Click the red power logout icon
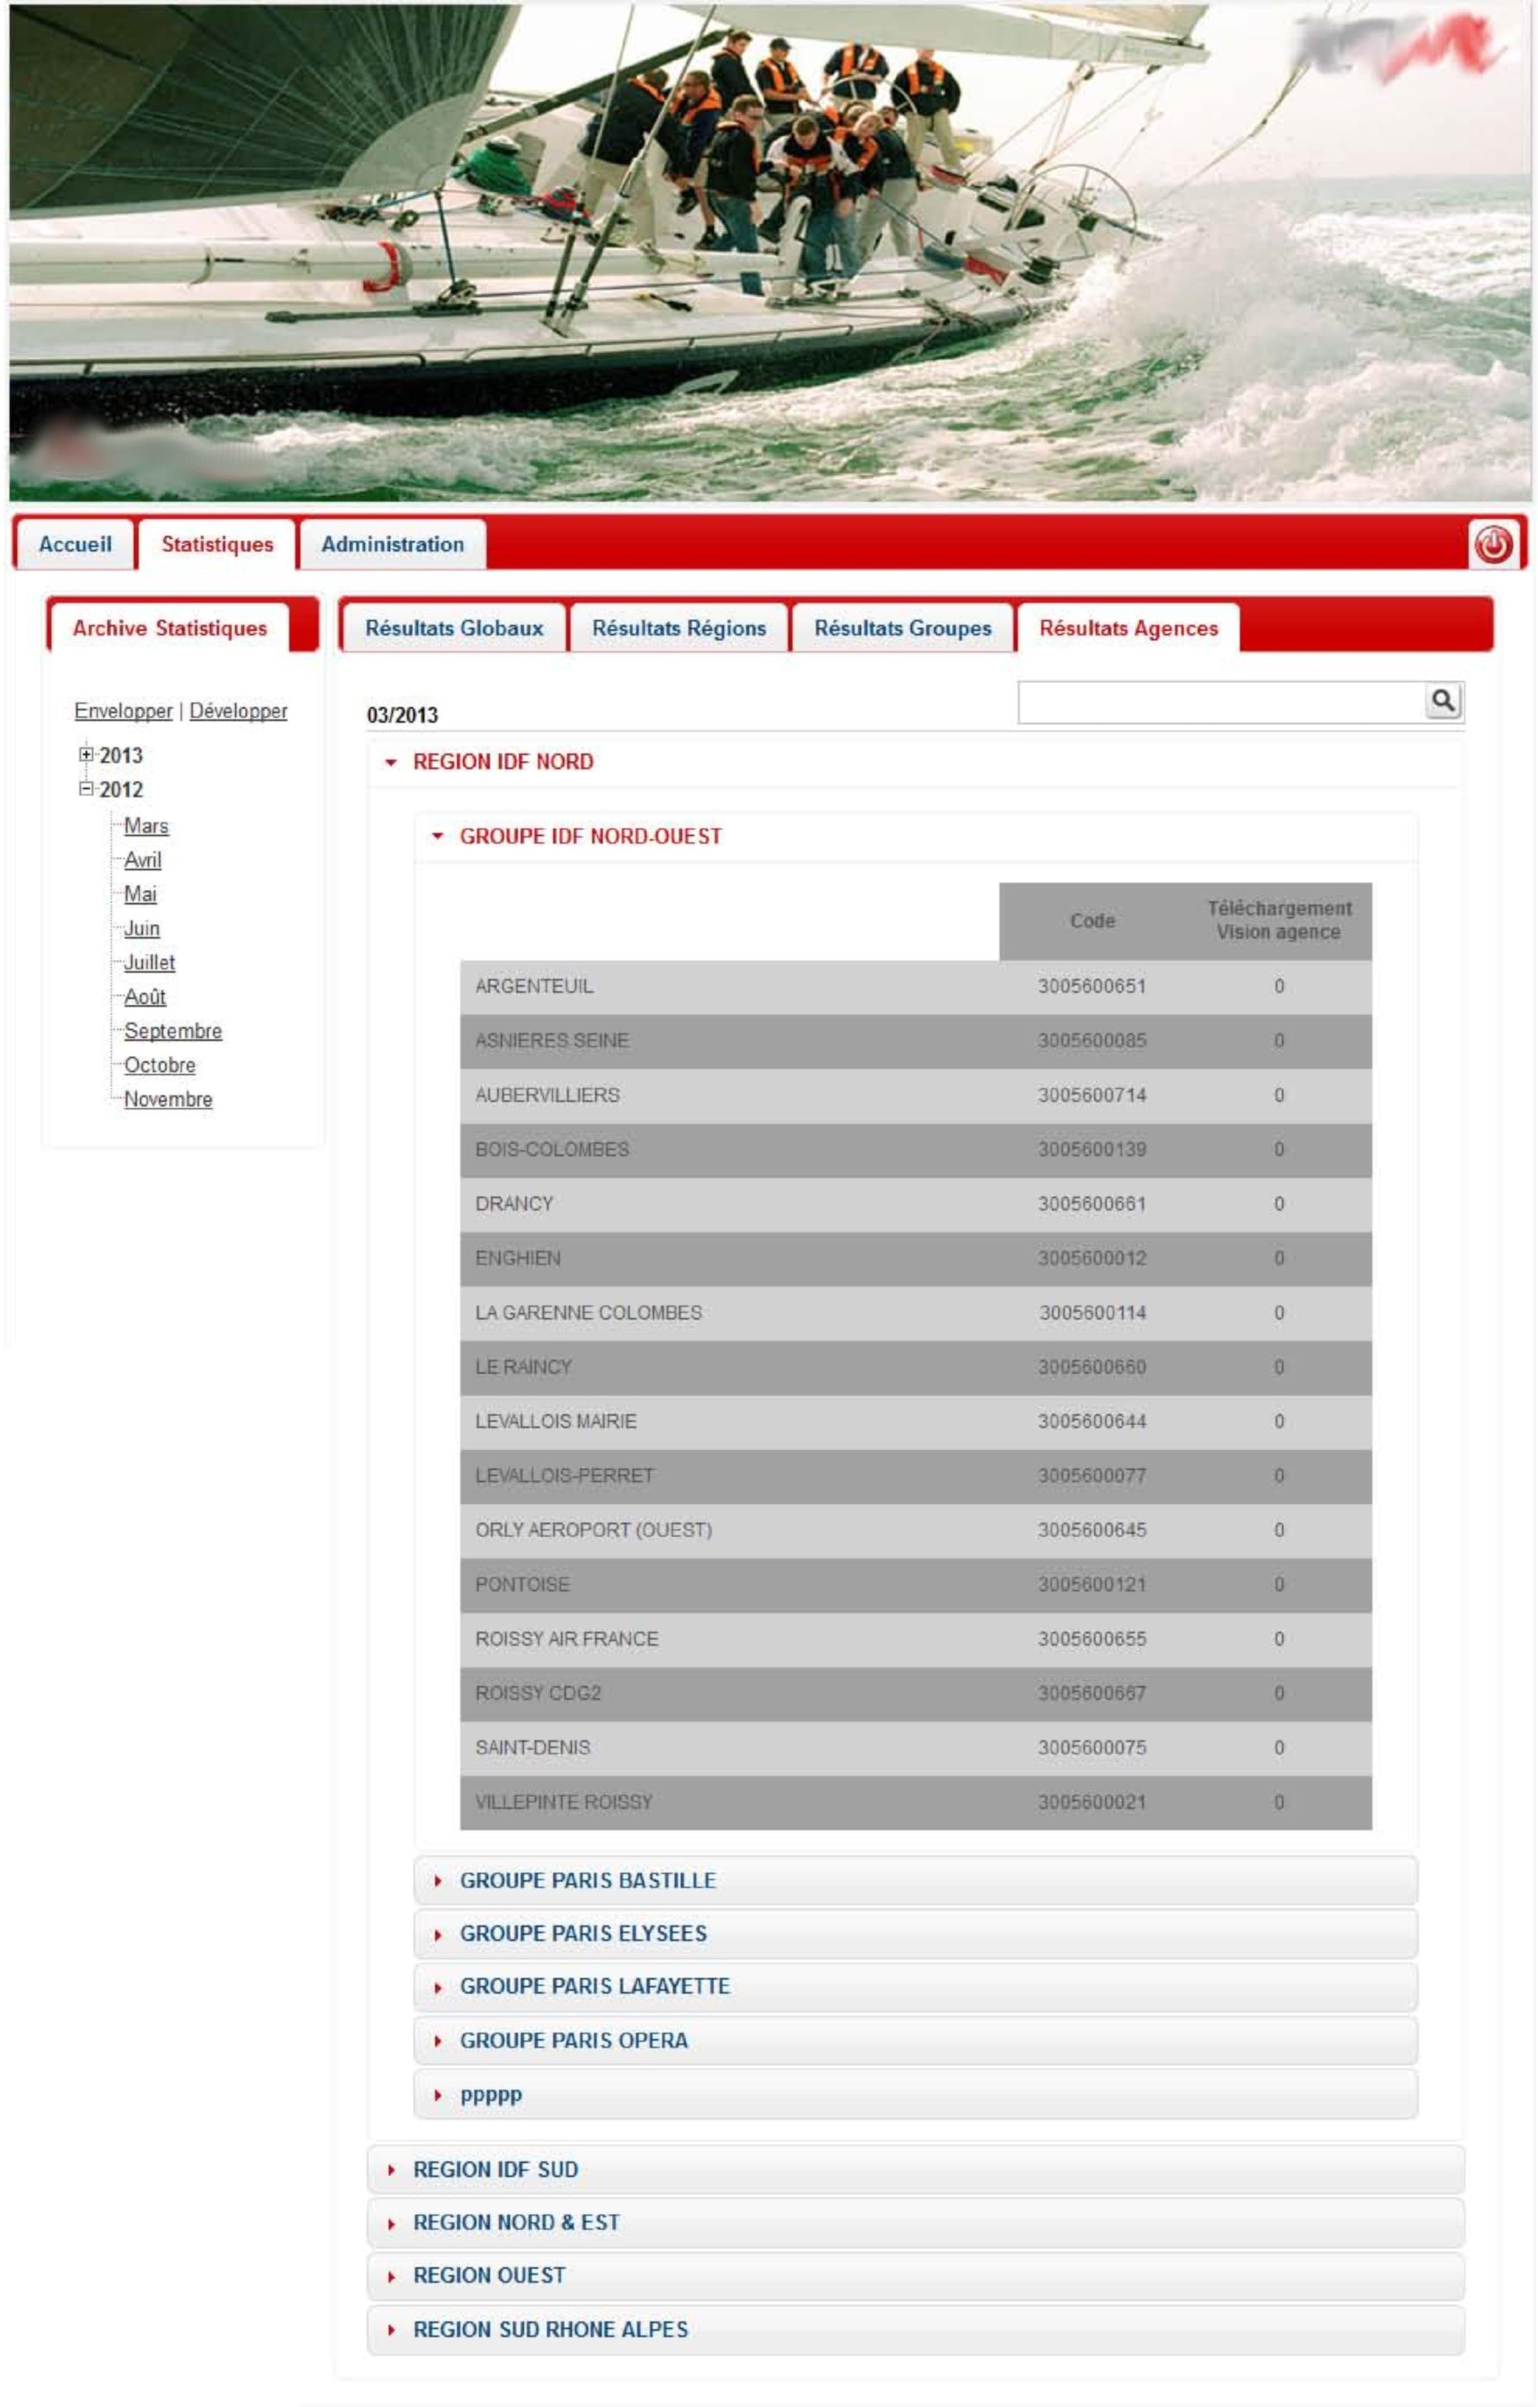 tap(1493, 545)
